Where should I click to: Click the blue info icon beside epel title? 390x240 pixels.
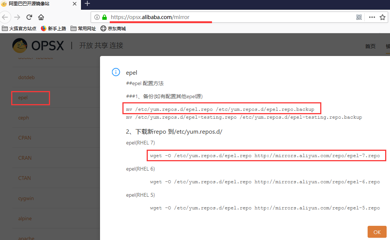[x=116, y=72]
